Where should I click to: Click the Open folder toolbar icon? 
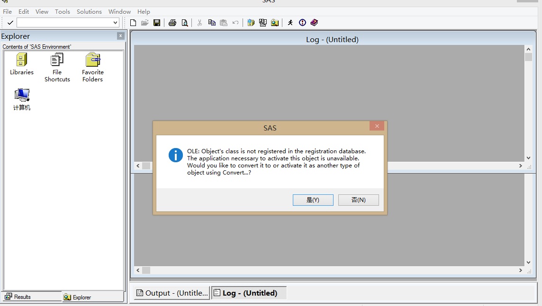point(145,23)
